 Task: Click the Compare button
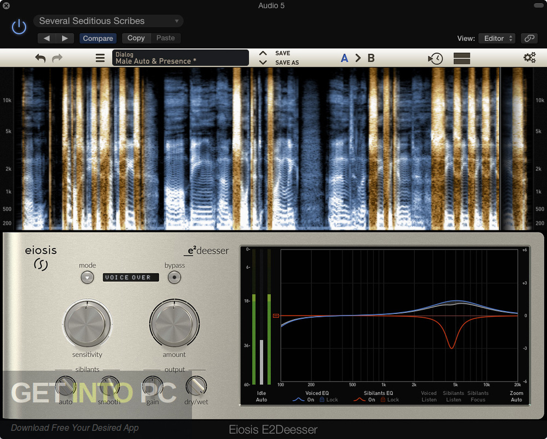coord(98,38)
